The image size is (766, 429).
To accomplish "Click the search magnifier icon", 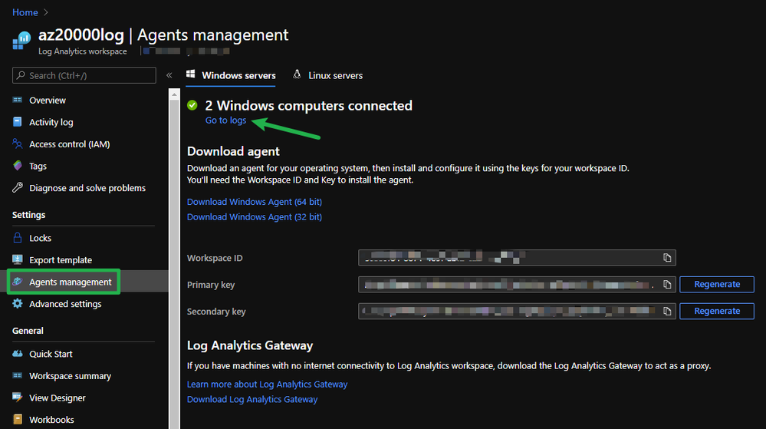I will (21, 75).
